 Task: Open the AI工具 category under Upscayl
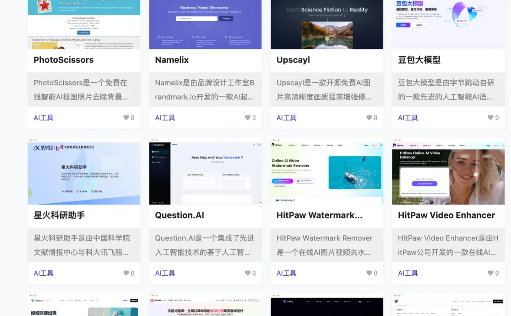click(286, 117)
